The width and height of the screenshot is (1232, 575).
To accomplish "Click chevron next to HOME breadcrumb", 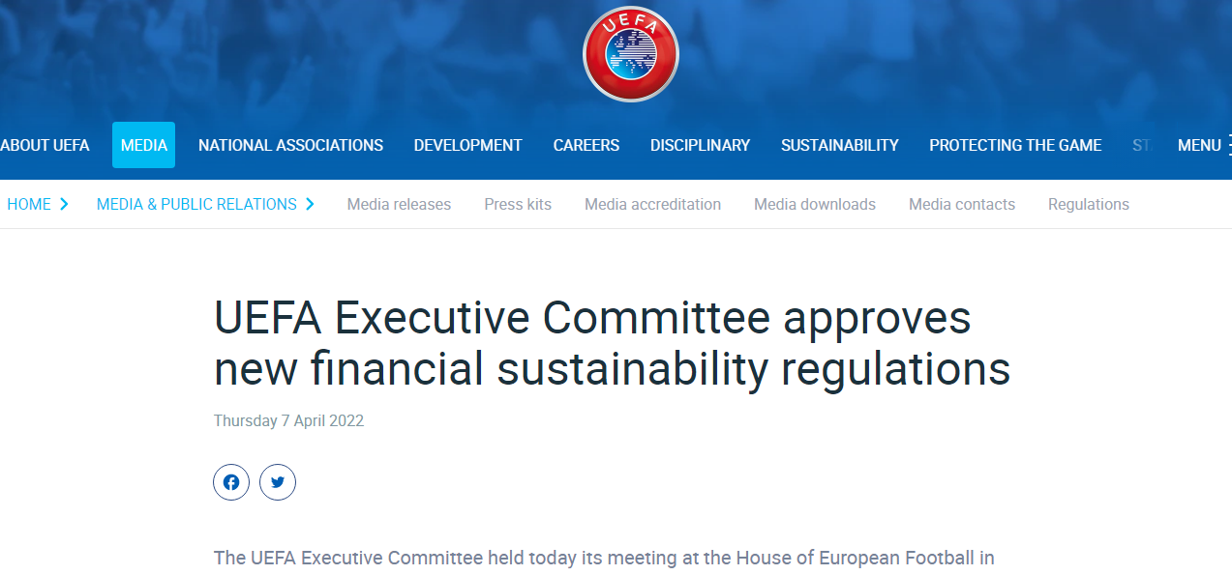I will pyautogui.click(x=64, y=204).
